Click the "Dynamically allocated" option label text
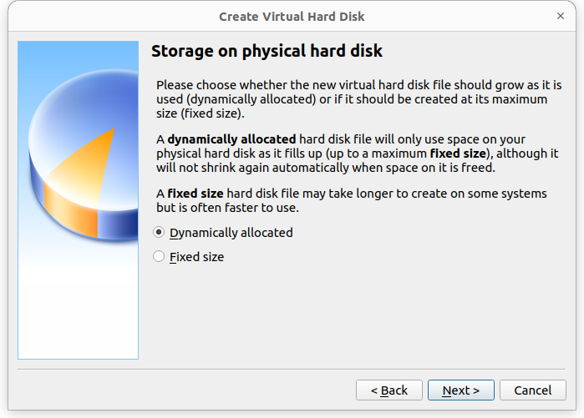The width and height of the screenshot is (584, 418). click(231, 233)
